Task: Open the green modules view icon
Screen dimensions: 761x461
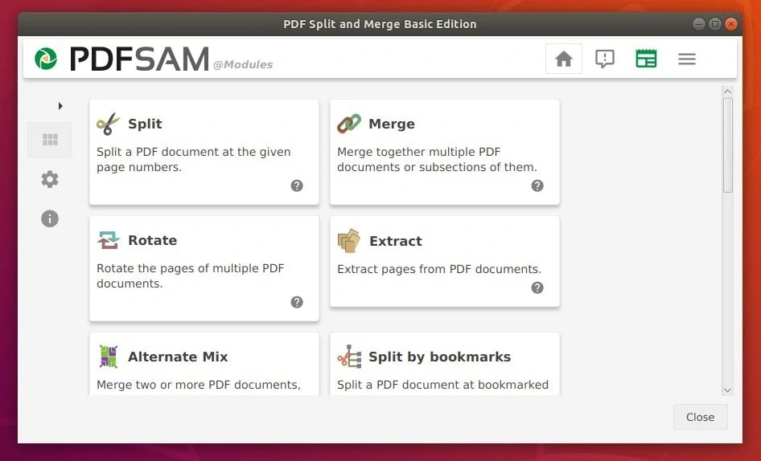Action: [x=646, y=59]
